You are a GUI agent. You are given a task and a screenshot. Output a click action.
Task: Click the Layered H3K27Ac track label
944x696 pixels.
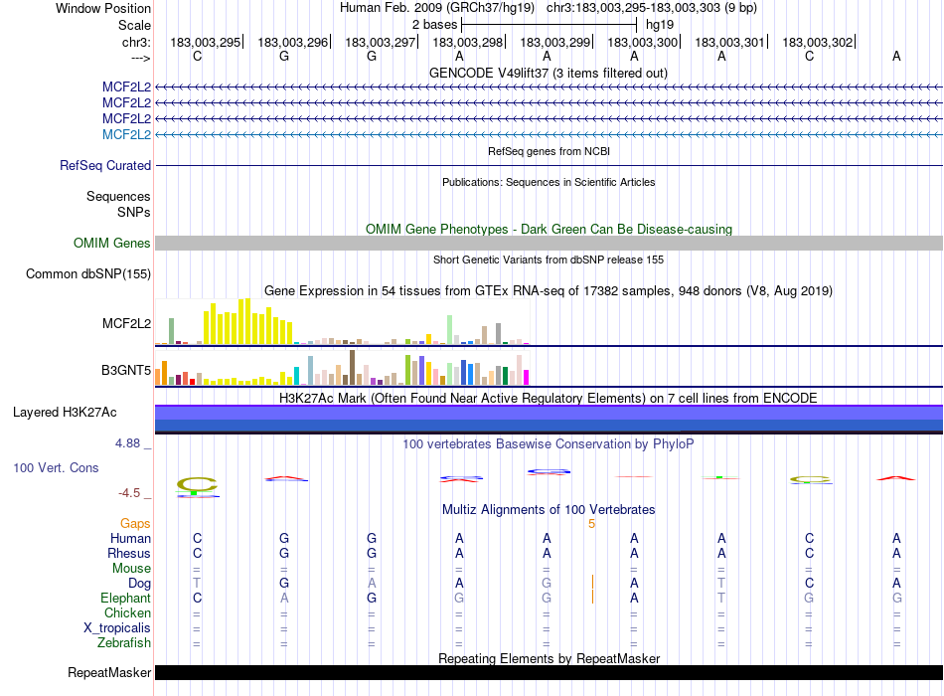click(x=65, y=413)
